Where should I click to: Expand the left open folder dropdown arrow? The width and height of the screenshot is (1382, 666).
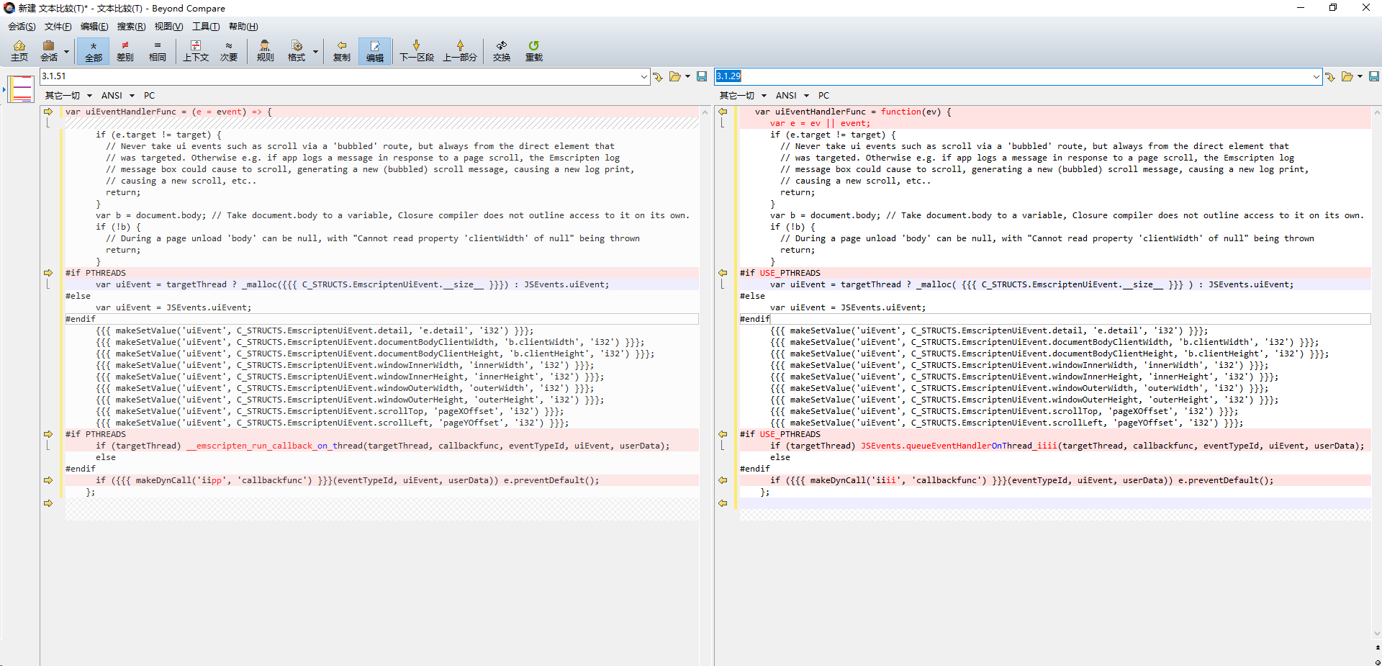[x=687, y=76]
